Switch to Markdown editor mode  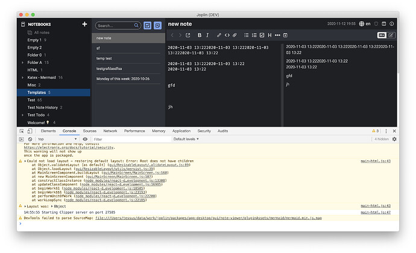[382, 35]
